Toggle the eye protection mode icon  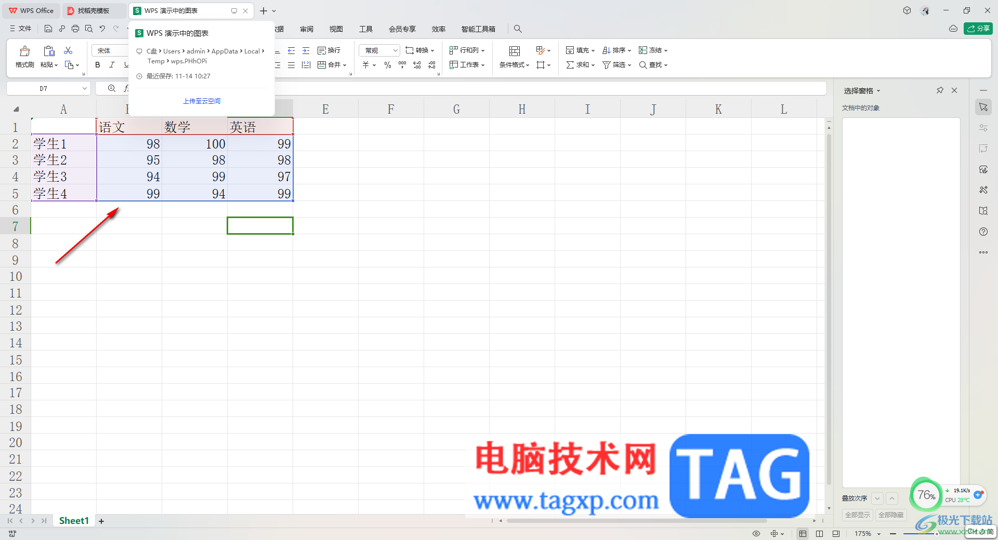tap(756, 534)
